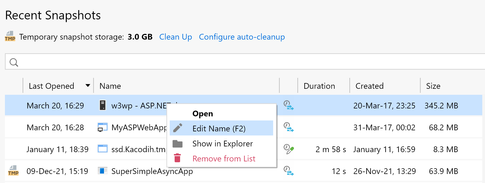Toggle the Last Opened sort arrow

[88, 86]
